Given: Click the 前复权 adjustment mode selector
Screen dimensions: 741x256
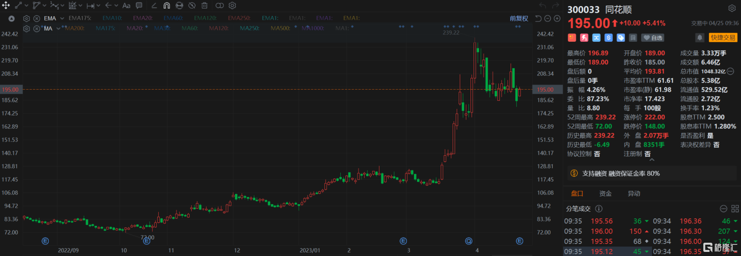Looking at the screenshot, I should tap(519, 18).
